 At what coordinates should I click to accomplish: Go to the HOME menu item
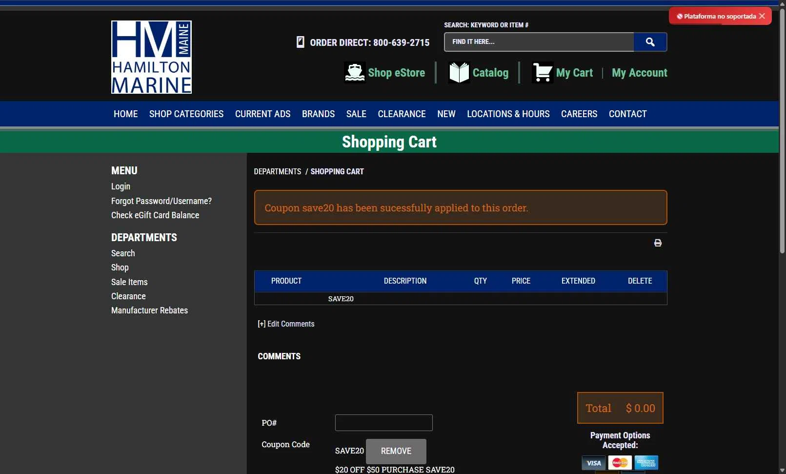click(x=126, y=114)
